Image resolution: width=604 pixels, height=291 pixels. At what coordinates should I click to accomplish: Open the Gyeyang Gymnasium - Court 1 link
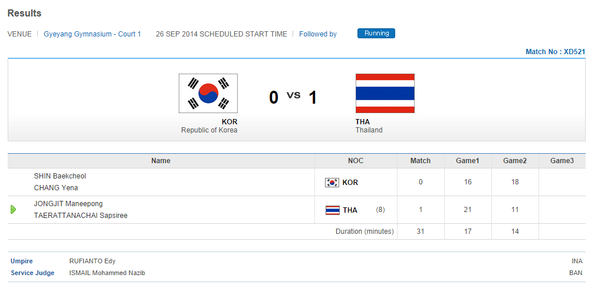pos(92,34)
